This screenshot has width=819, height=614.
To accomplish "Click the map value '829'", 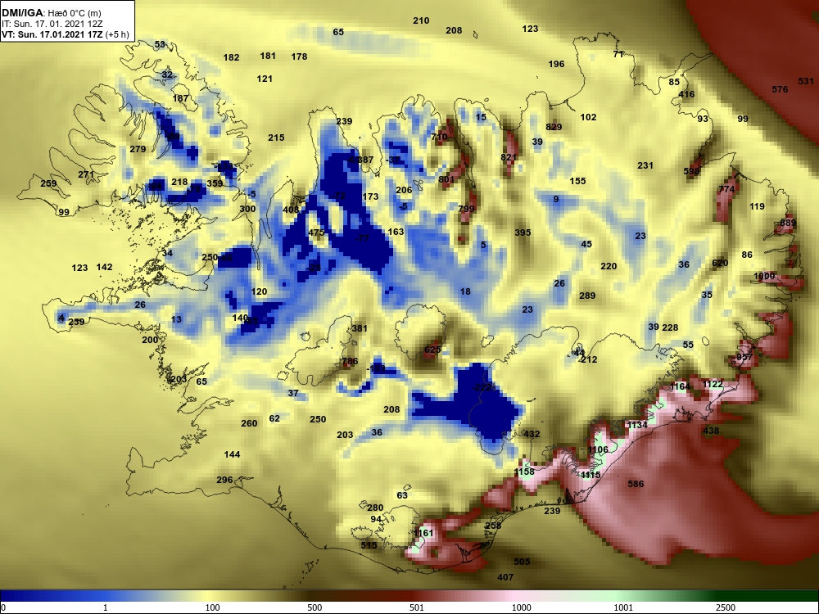I will 554,127.
